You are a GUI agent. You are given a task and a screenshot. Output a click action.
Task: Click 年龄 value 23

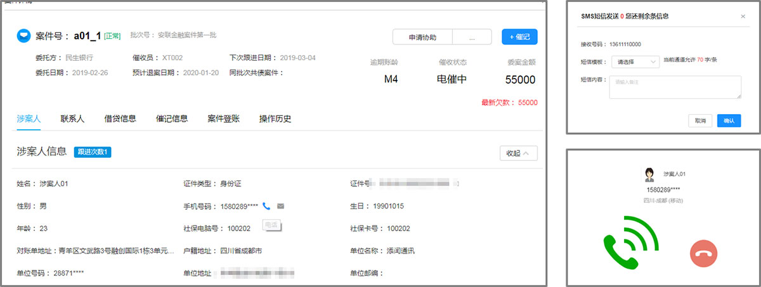[44, 229]
